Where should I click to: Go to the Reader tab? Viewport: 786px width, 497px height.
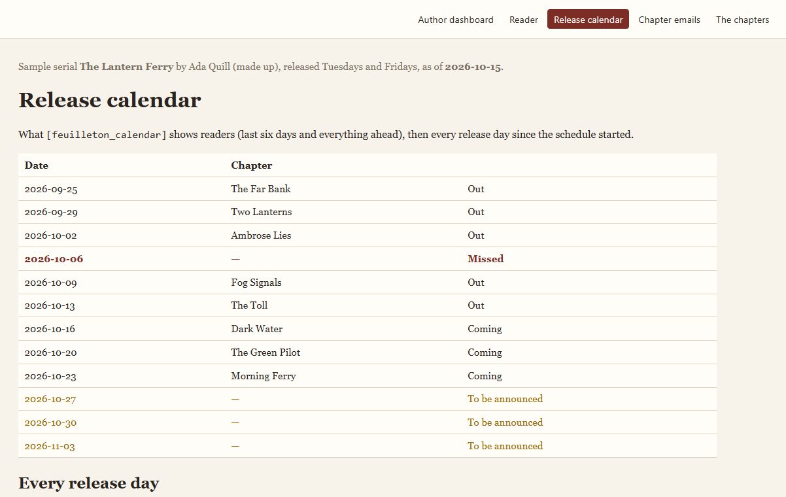pyautogui.click(x=524, y=20)
